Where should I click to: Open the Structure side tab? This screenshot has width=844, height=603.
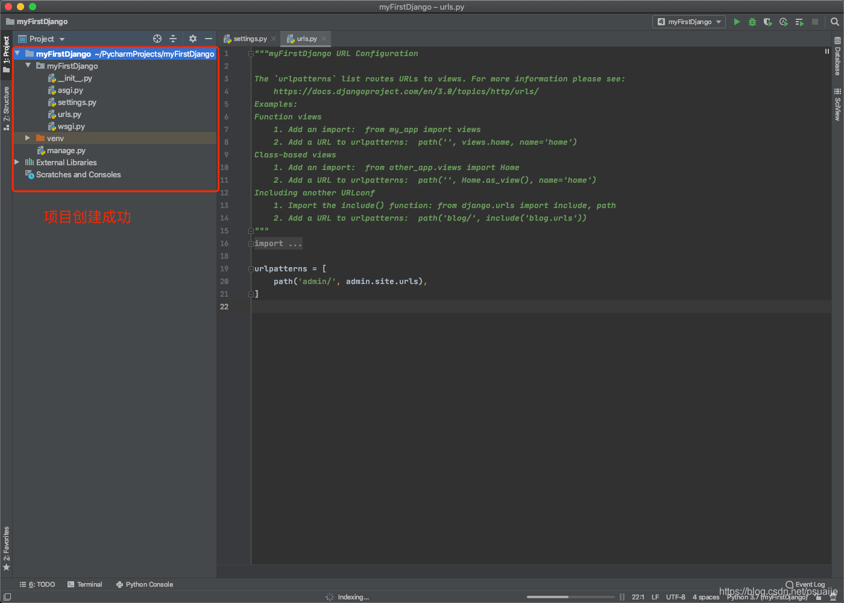[x=6, y=109]
